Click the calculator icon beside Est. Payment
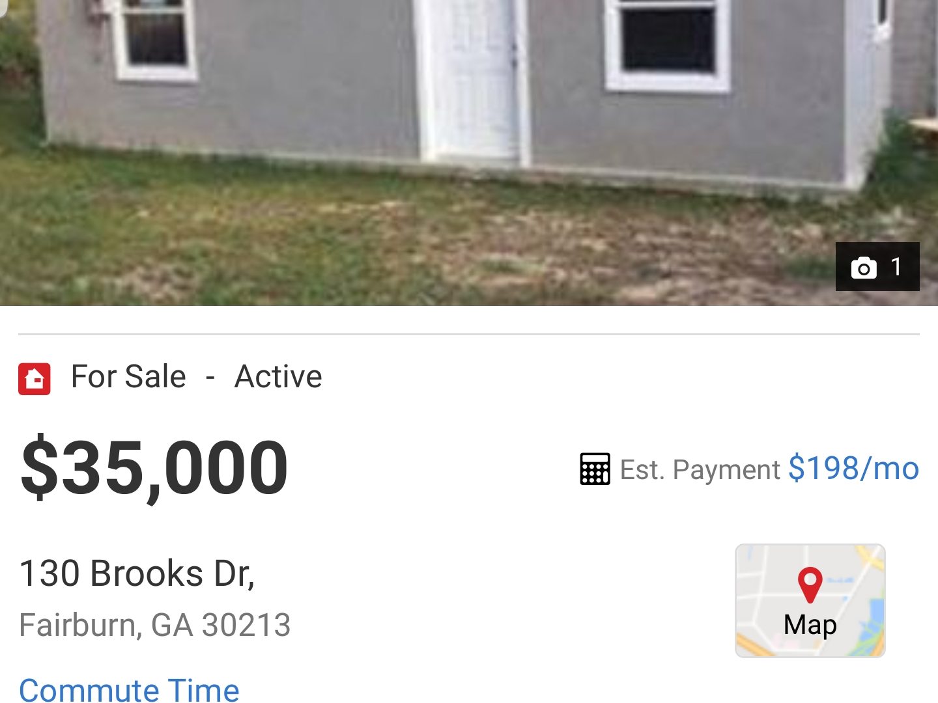Viewport: 938px width, 703px height. pos(595,469)
